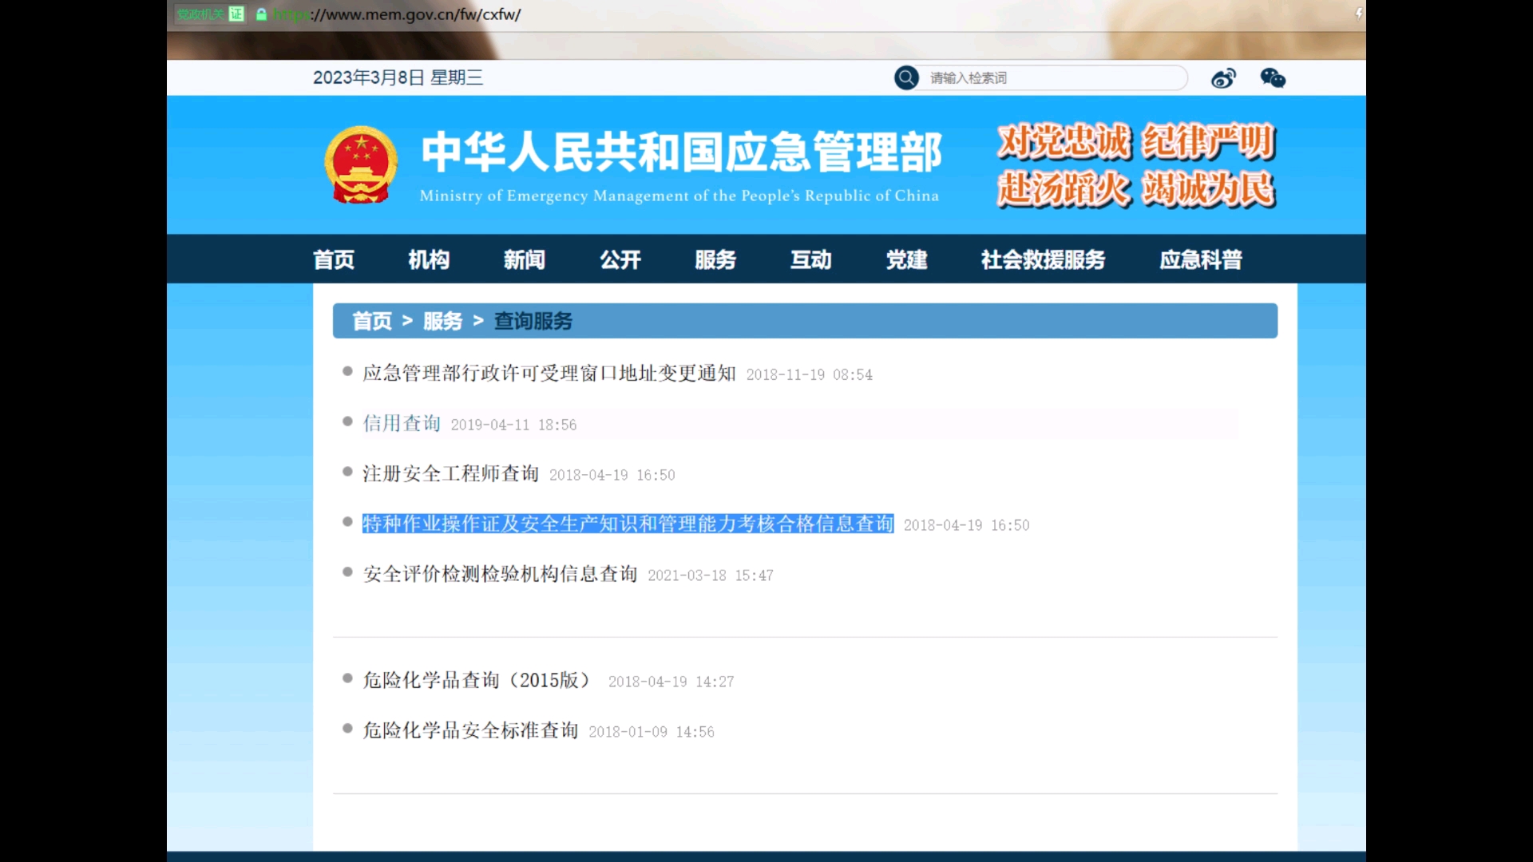This screenshot has width=1533, height=862.
Task: Click the national emblem logo
Action: click(x=361, y=164)
